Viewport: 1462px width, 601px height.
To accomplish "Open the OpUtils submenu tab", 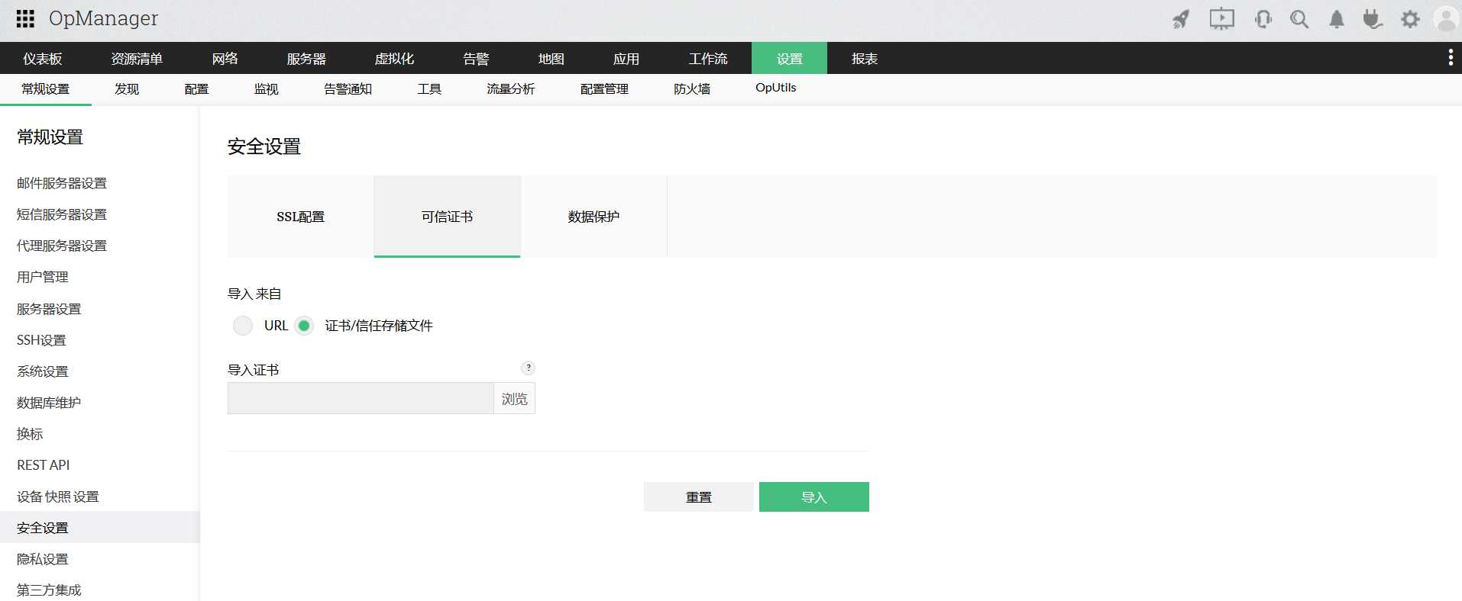I will [775, 88].
